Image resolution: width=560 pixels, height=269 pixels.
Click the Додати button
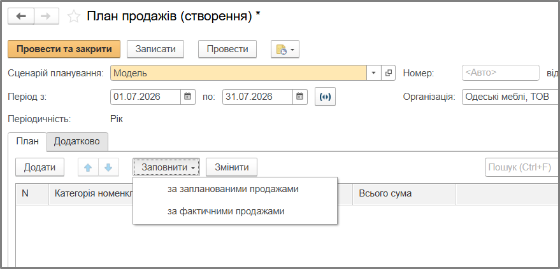(x=39, y=167)
